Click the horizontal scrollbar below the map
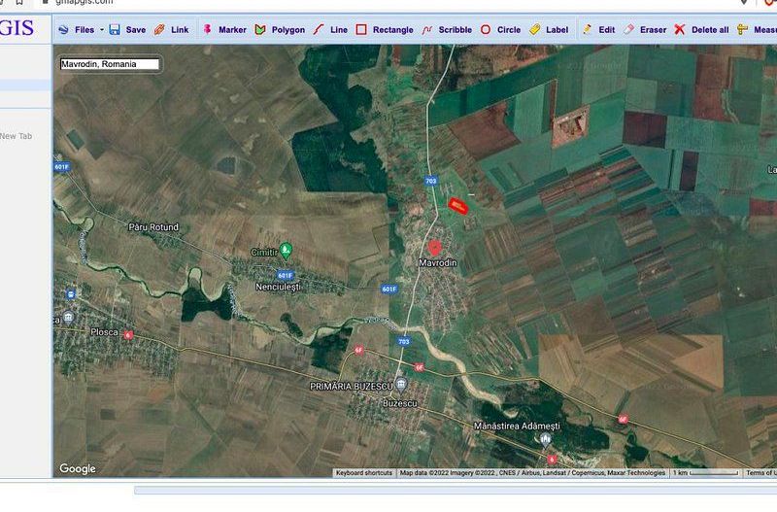 coord(455,491)
